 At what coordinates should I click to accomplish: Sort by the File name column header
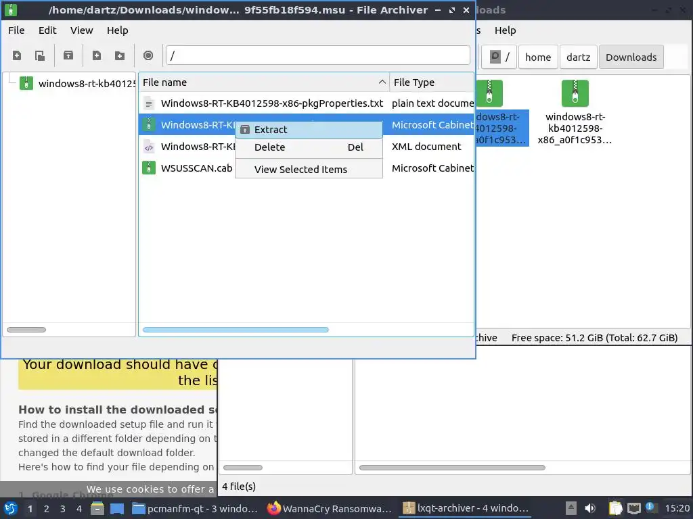(264, 82)
